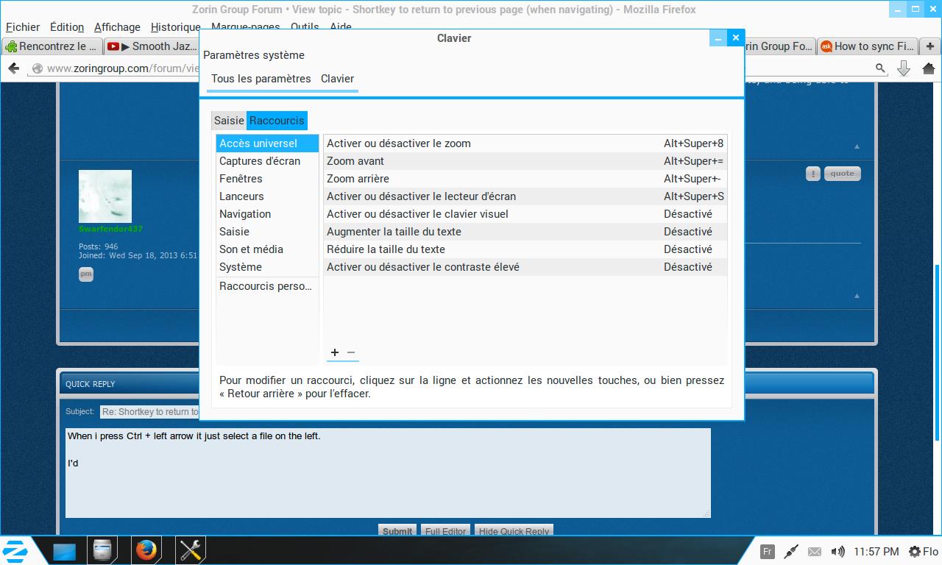Screen dimensions: 942x565
Task: Choose Raccourcis perso… in the list
Action: pyautogui.click(x=266, y=286)
